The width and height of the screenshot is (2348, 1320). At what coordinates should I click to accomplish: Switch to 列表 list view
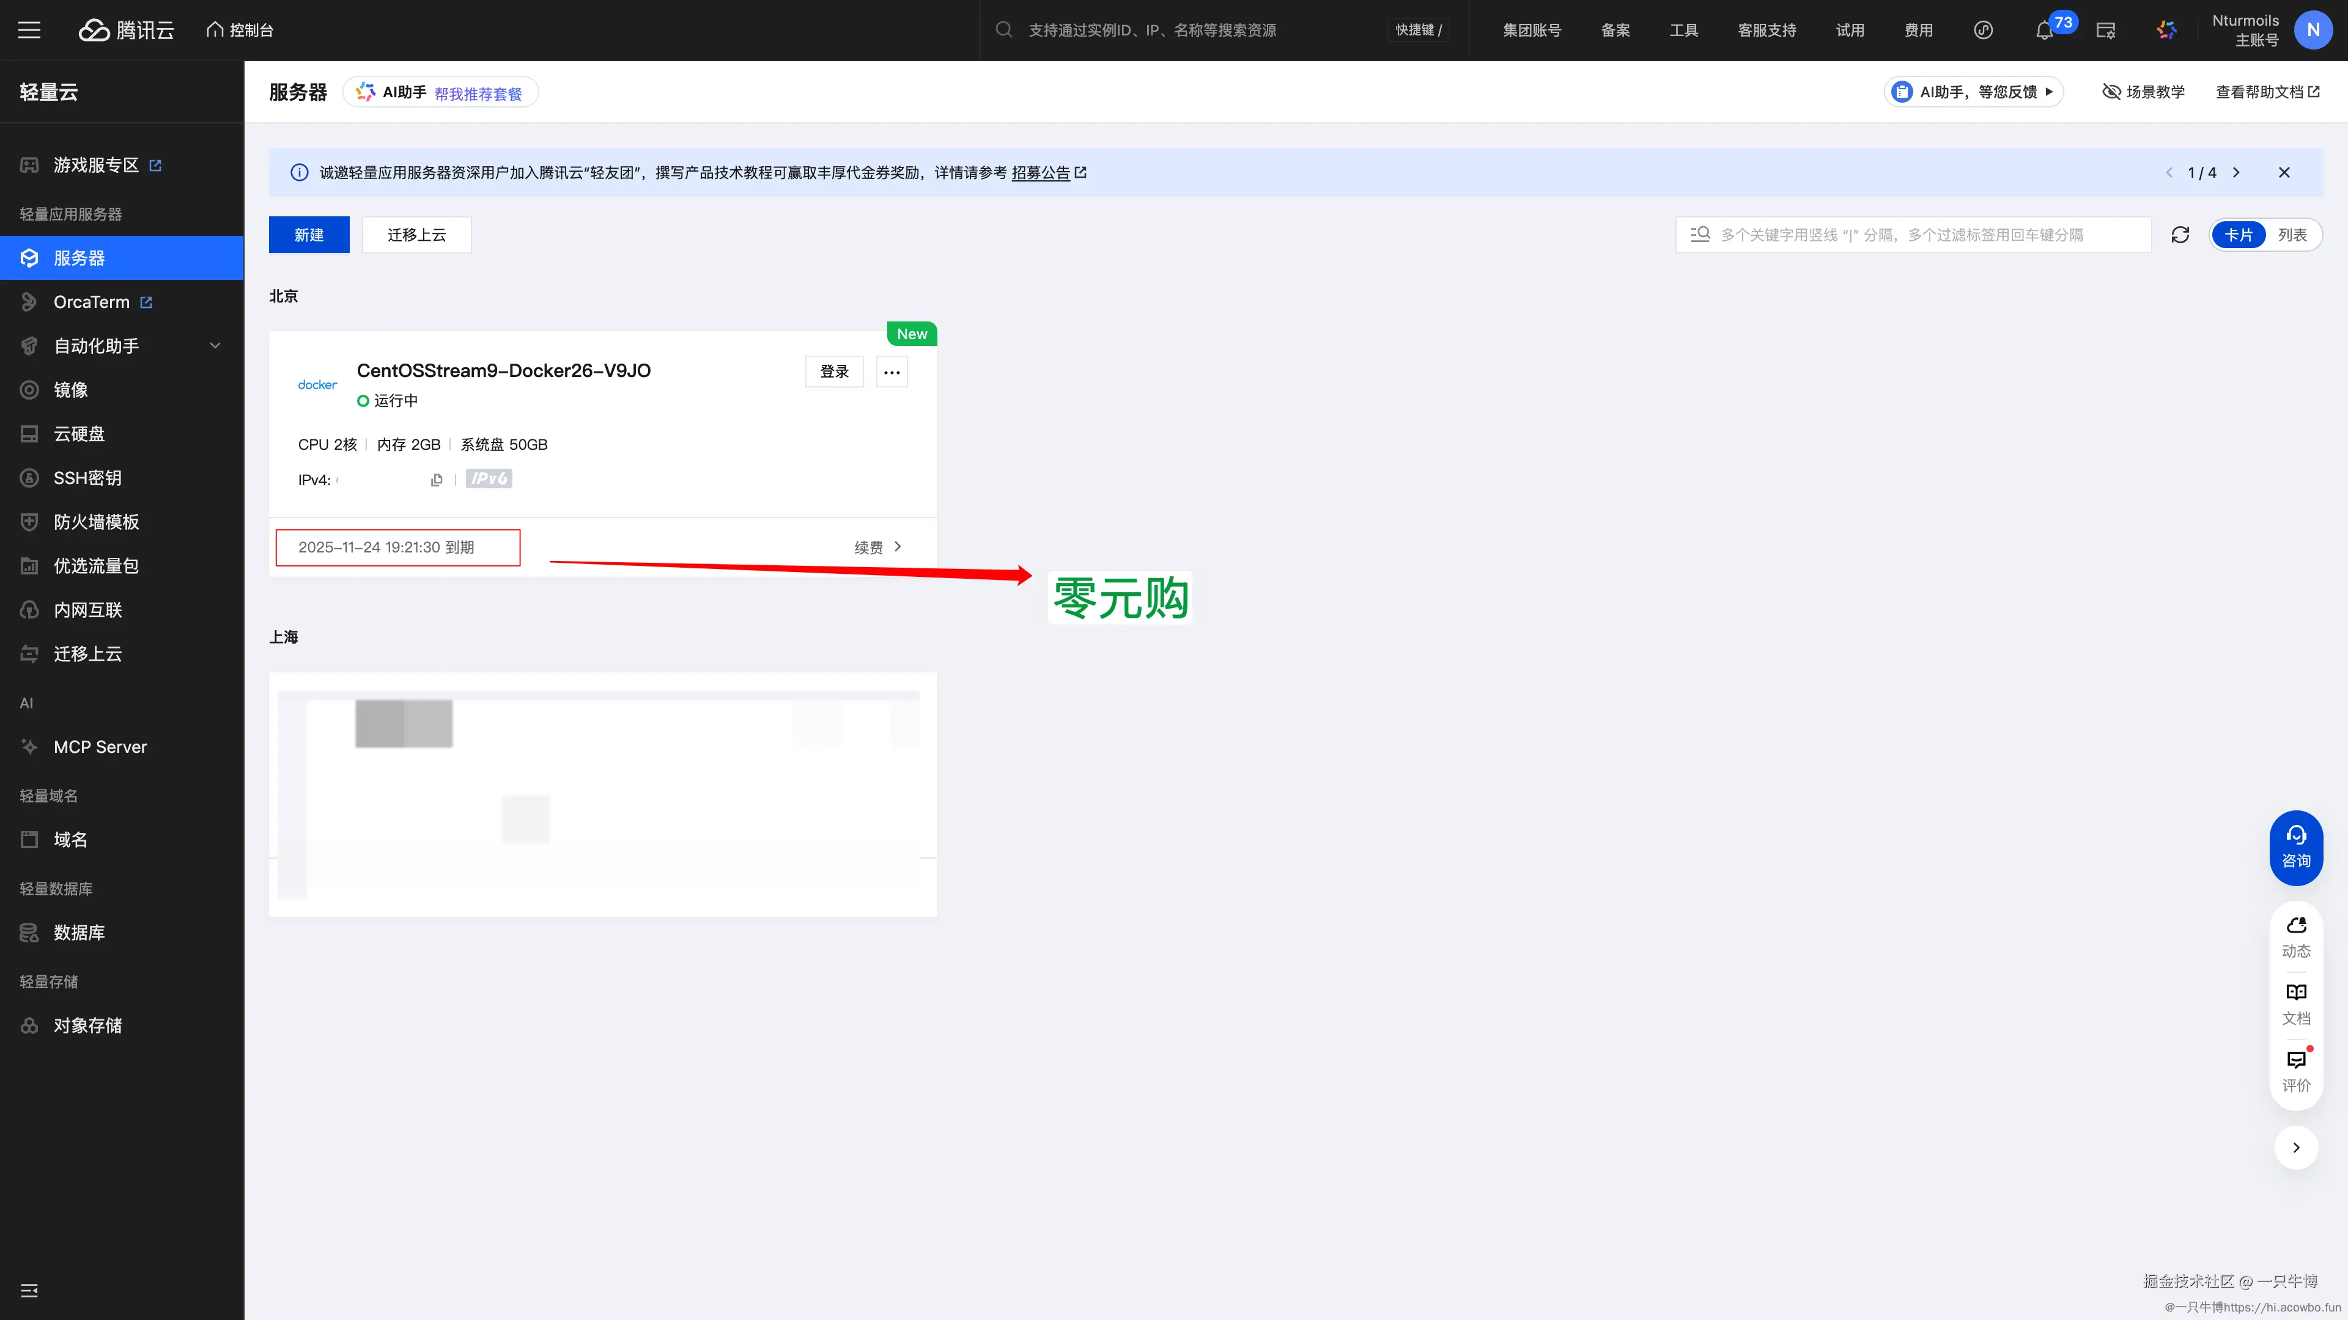coord(2292,235)
